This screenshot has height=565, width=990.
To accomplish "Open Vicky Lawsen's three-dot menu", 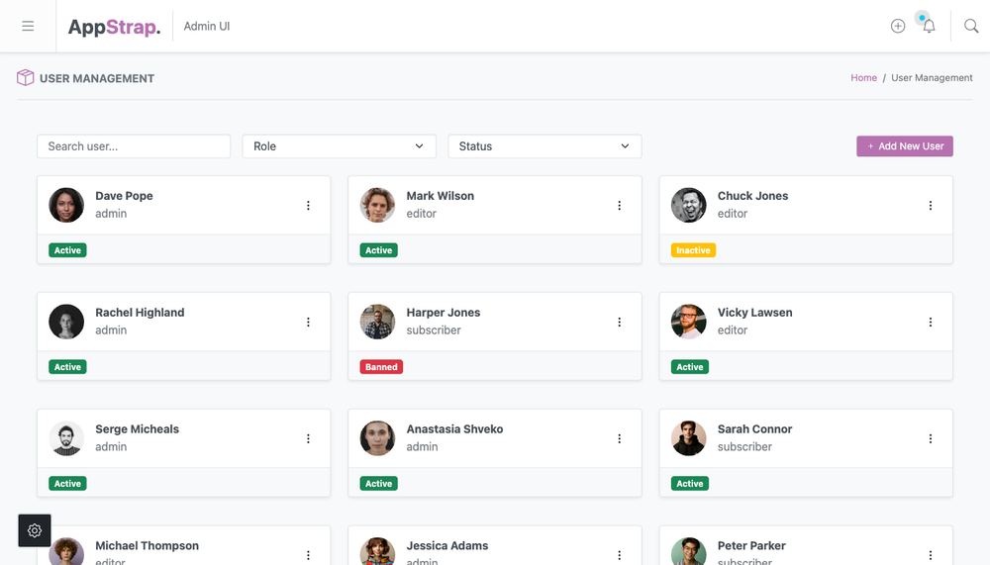I will tap(931, 322).
